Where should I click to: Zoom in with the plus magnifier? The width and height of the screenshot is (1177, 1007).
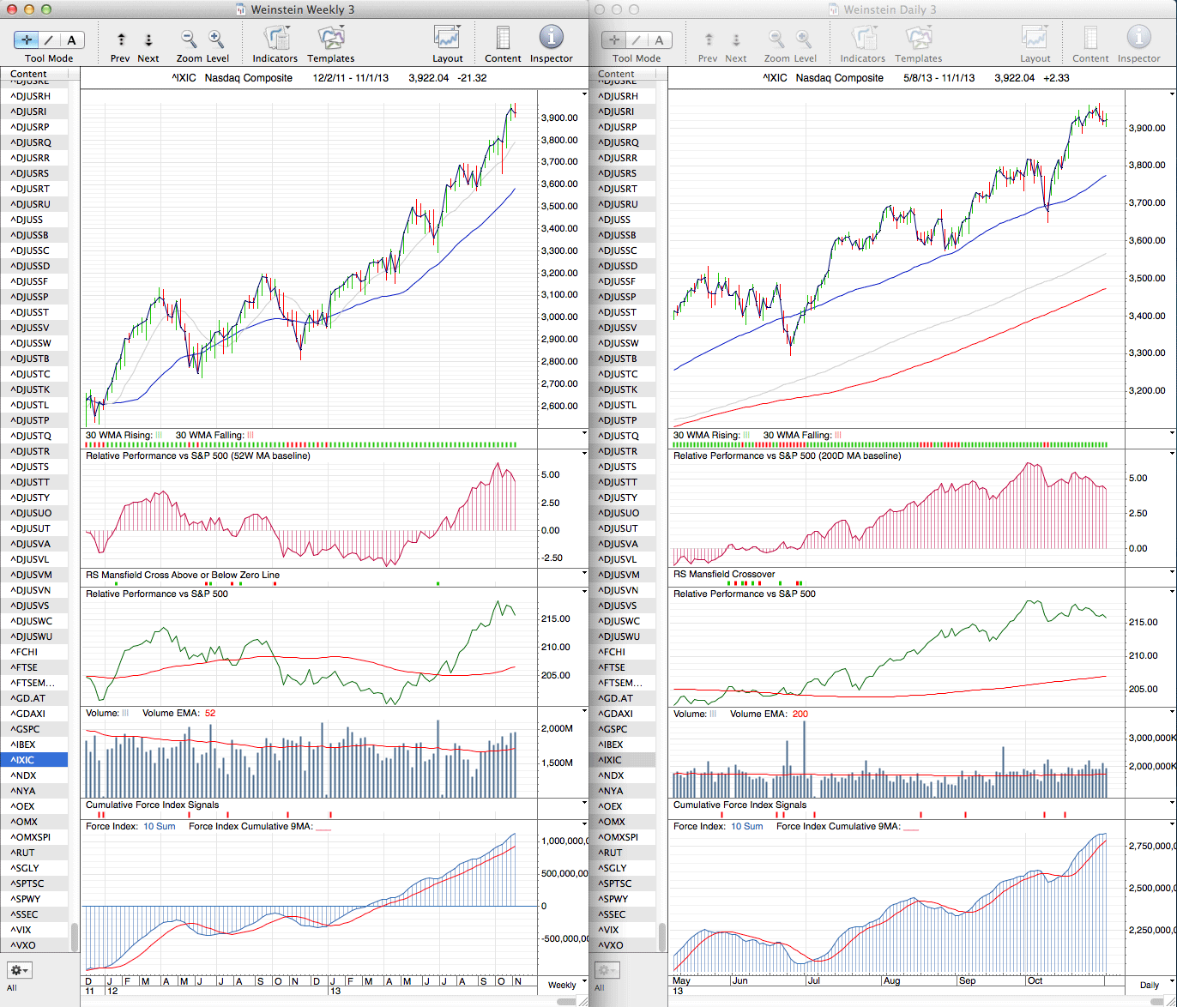pos(216,39)
